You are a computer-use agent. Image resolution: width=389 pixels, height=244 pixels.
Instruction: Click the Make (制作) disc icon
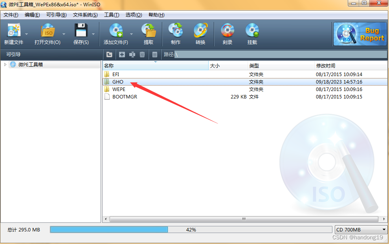coord(176,30)
